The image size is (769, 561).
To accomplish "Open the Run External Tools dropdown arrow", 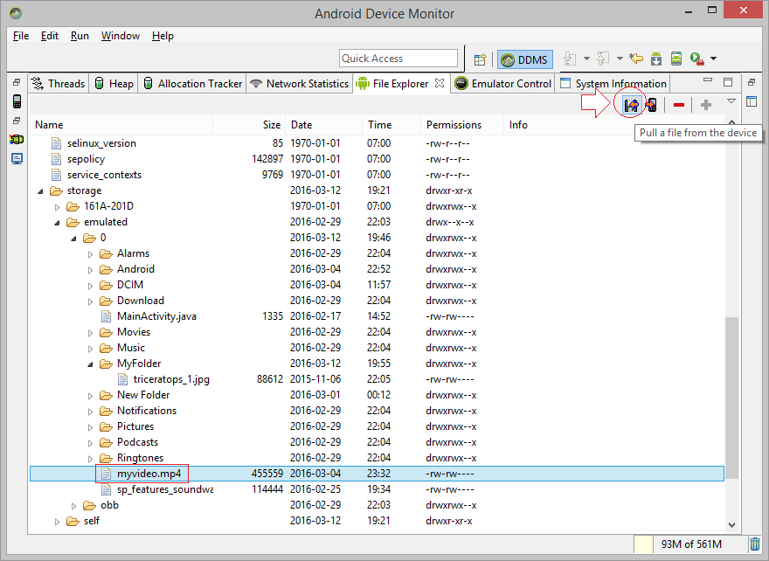I will 714,59.
